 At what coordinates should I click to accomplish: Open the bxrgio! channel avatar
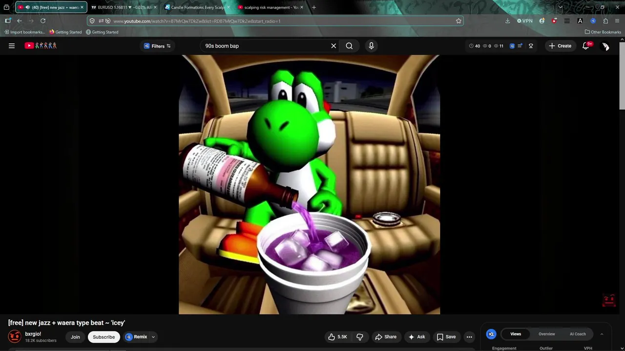tap(15, 336)
